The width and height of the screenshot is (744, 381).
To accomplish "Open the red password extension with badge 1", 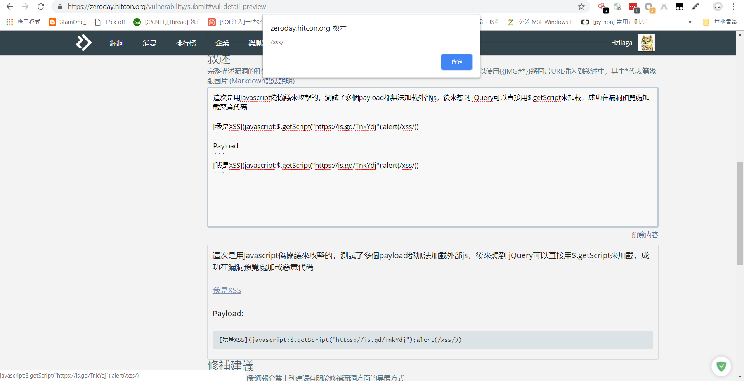I will click(633, 7).
